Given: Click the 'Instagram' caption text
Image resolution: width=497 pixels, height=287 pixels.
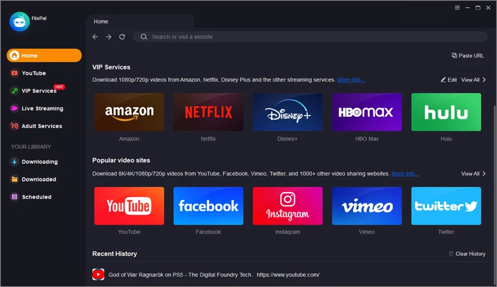Looking at the screenshot, I should 288,232.
